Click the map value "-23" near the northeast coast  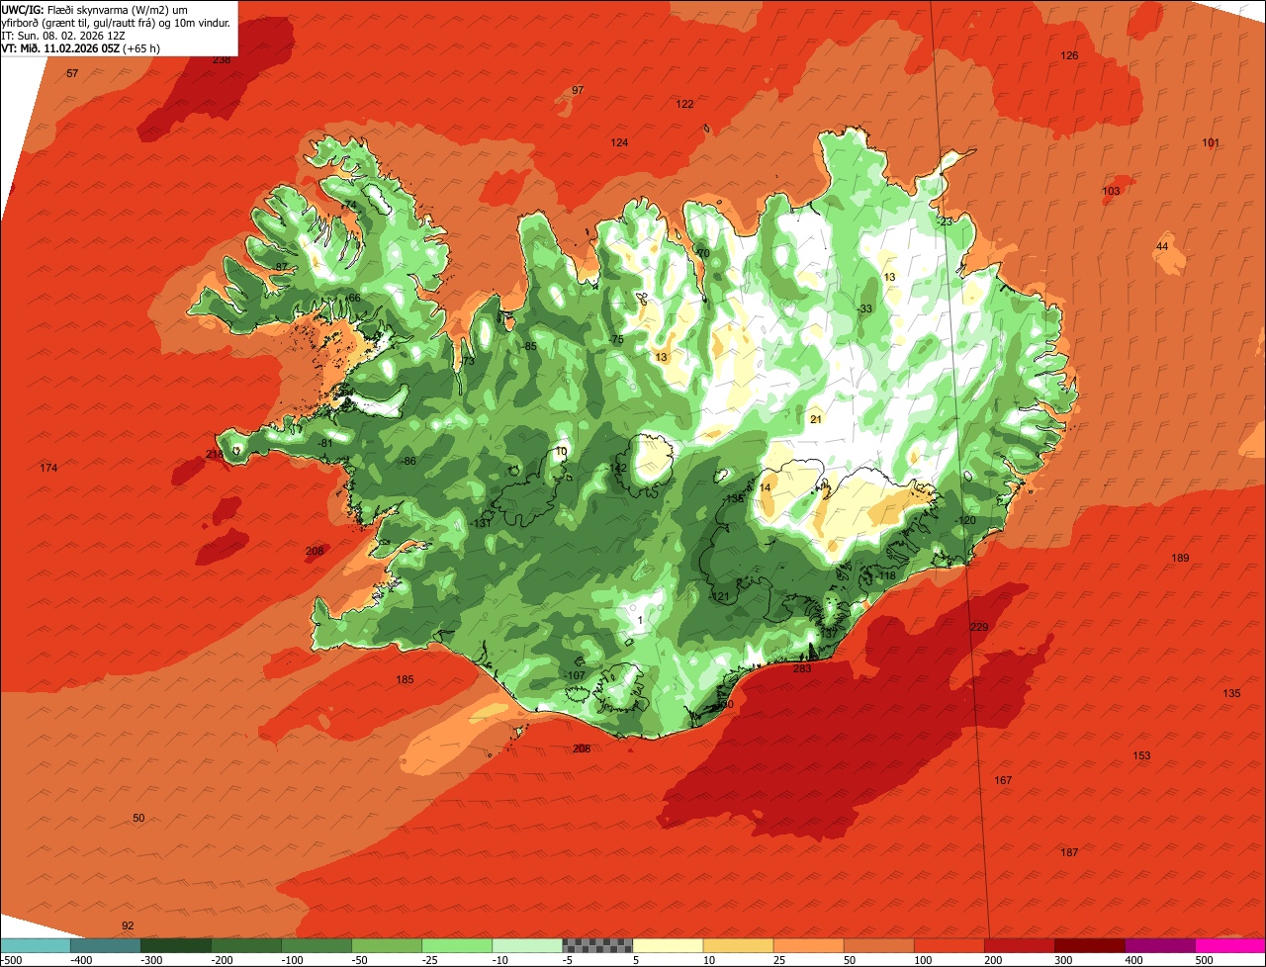946,222
